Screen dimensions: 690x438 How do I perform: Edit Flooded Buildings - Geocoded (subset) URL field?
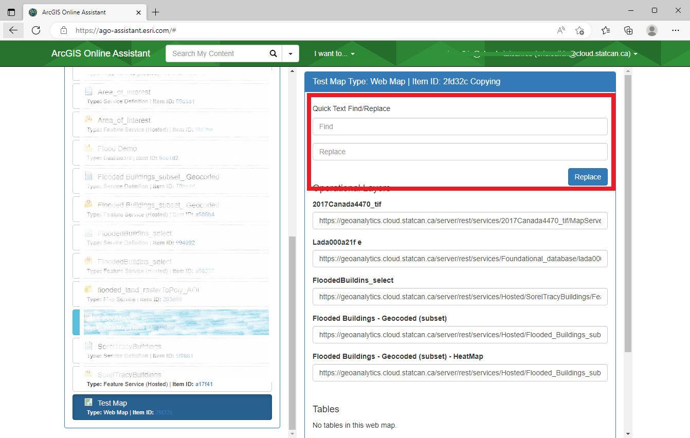[460, 335]
